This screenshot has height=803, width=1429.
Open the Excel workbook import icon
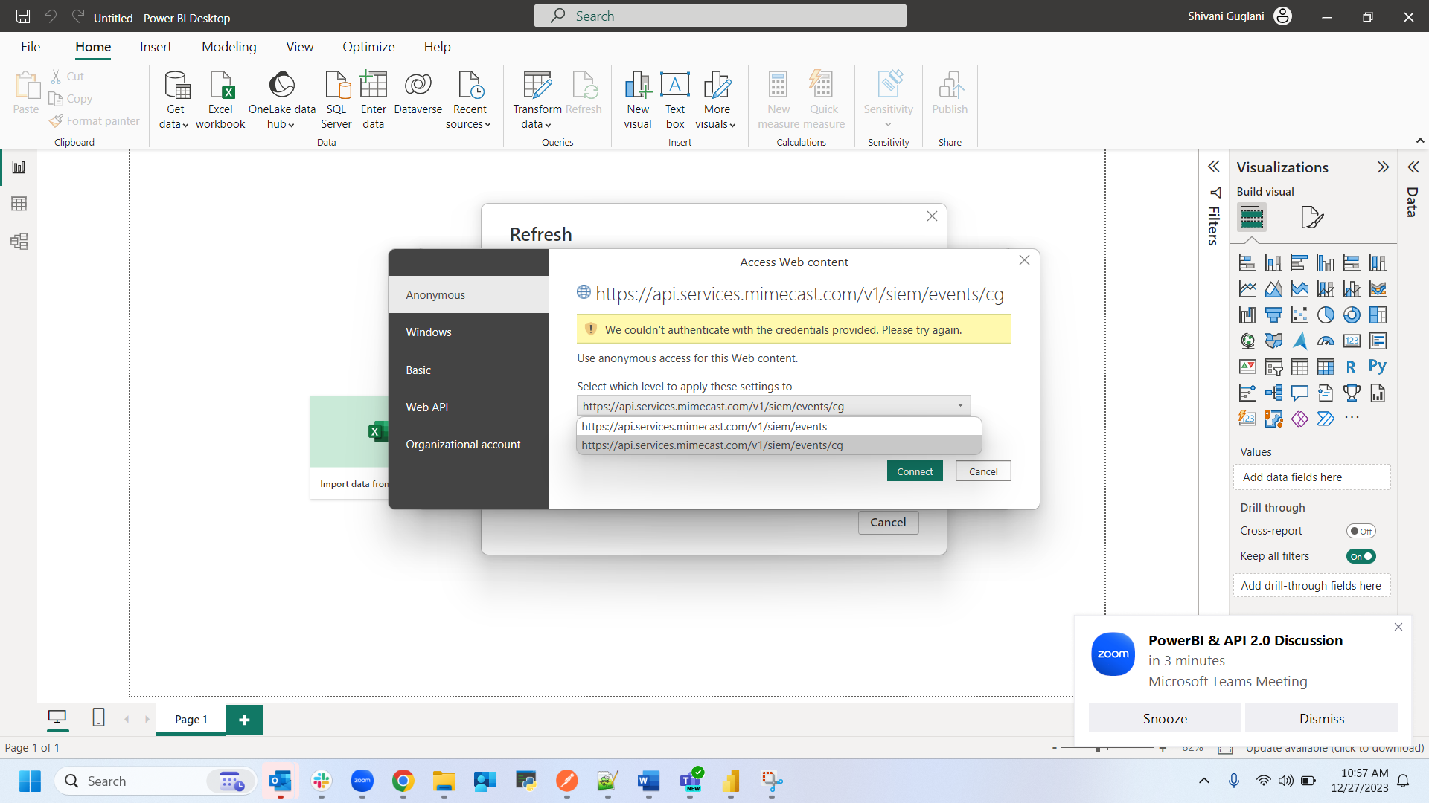pos(220,86)
